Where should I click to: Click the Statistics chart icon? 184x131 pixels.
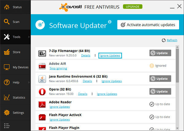click(x=7, y=98)
